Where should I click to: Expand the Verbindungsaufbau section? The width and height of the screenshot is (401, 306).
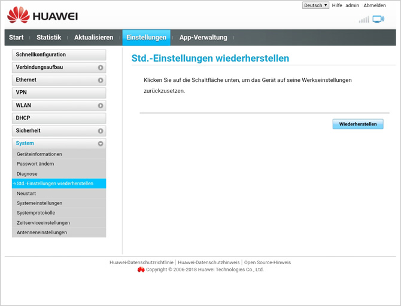pos(59,68)
